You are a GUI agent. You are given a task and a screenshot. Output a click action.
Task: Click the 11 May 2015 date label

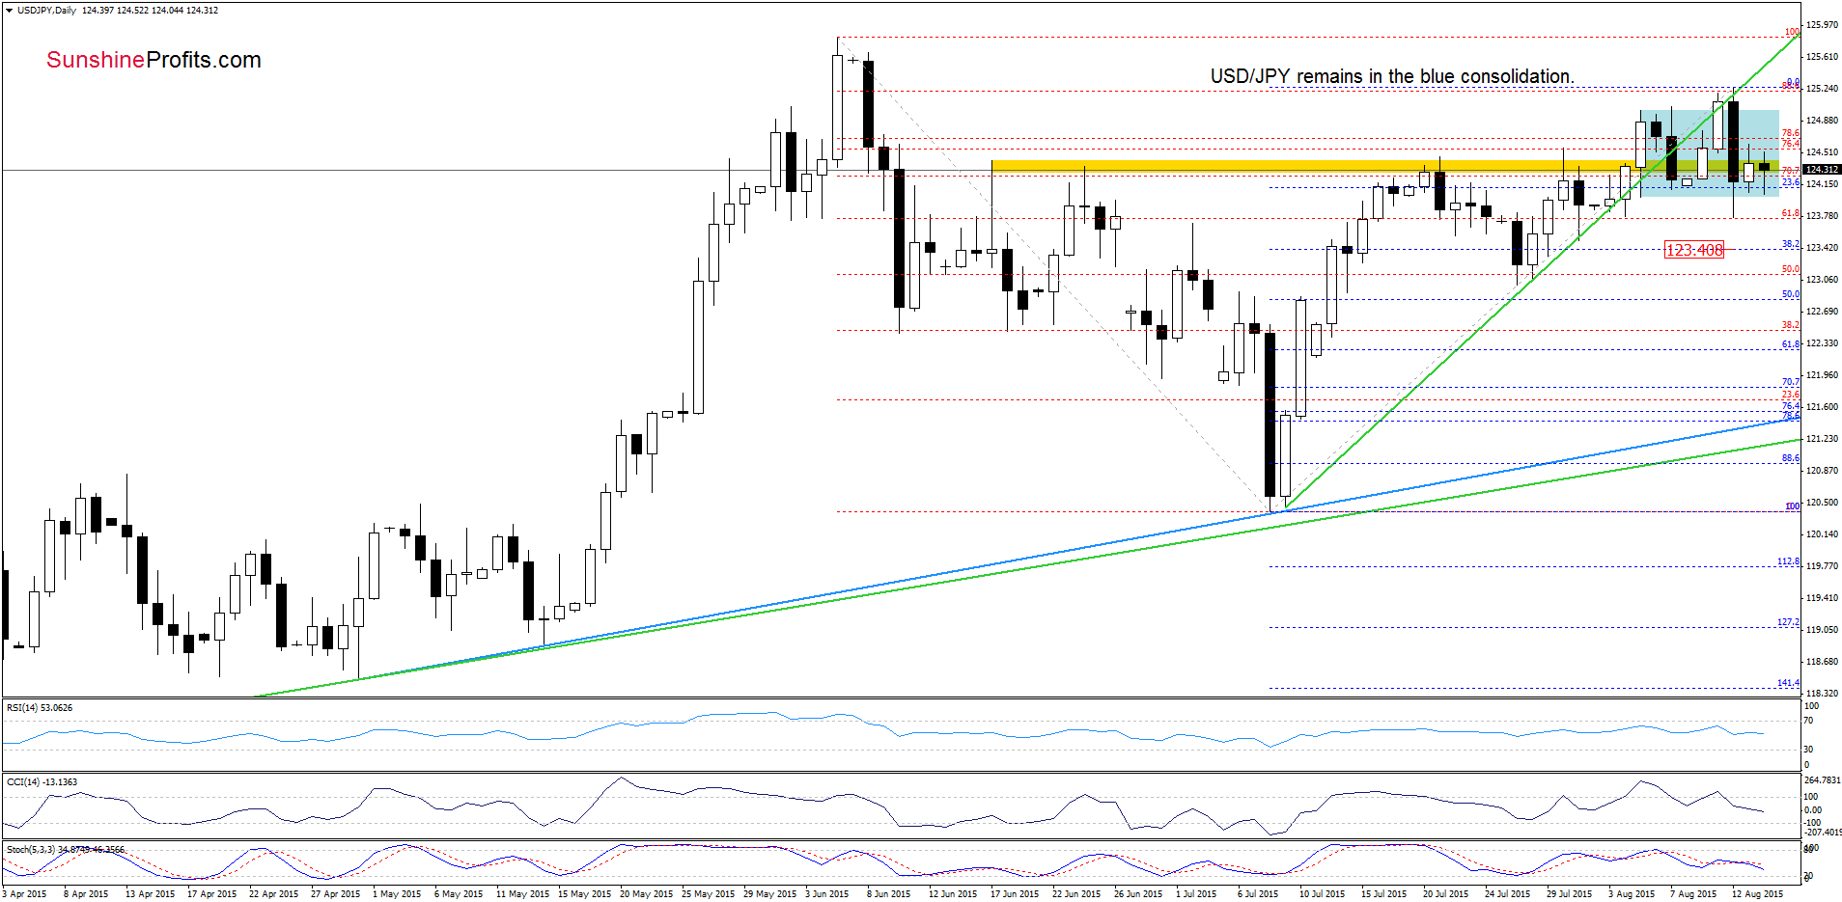point(522,894)
